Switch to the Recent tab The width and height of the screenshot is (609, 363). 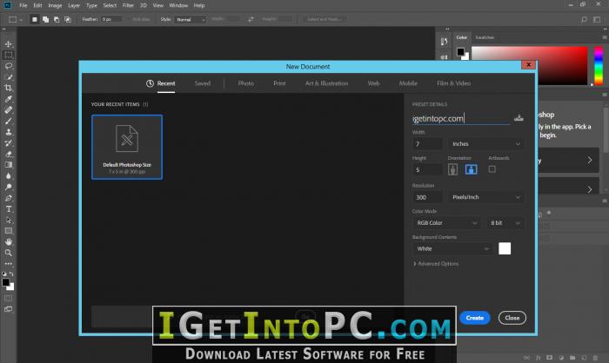(x=160, y=83)
